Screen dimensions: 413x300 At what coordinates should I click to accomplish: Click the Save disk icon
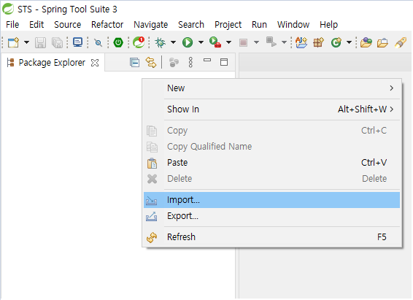coord(40,42)
